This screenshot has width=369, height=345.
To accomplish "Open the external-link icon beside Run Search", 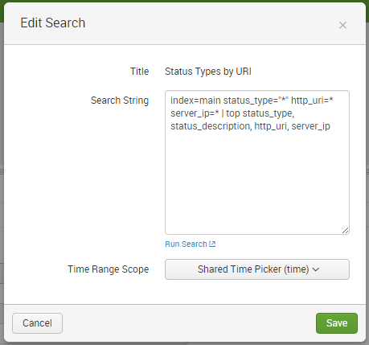I will click(212, 244).
